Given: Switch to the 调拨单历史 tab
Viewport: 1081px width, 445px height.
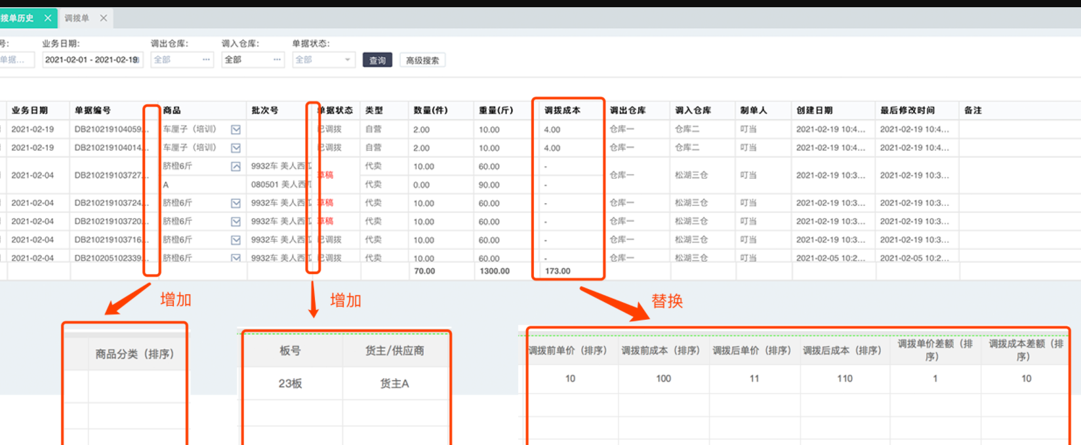Looking at the screenshot, I should tap(18, 18).
